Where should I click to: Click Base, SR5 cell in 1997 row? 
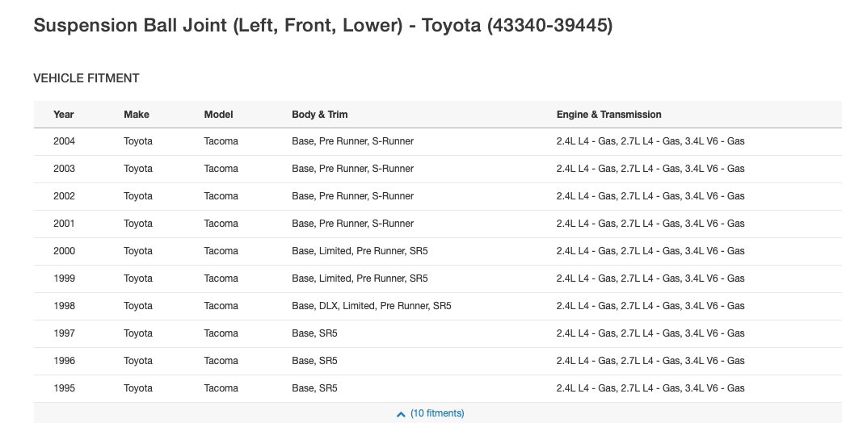314,333
